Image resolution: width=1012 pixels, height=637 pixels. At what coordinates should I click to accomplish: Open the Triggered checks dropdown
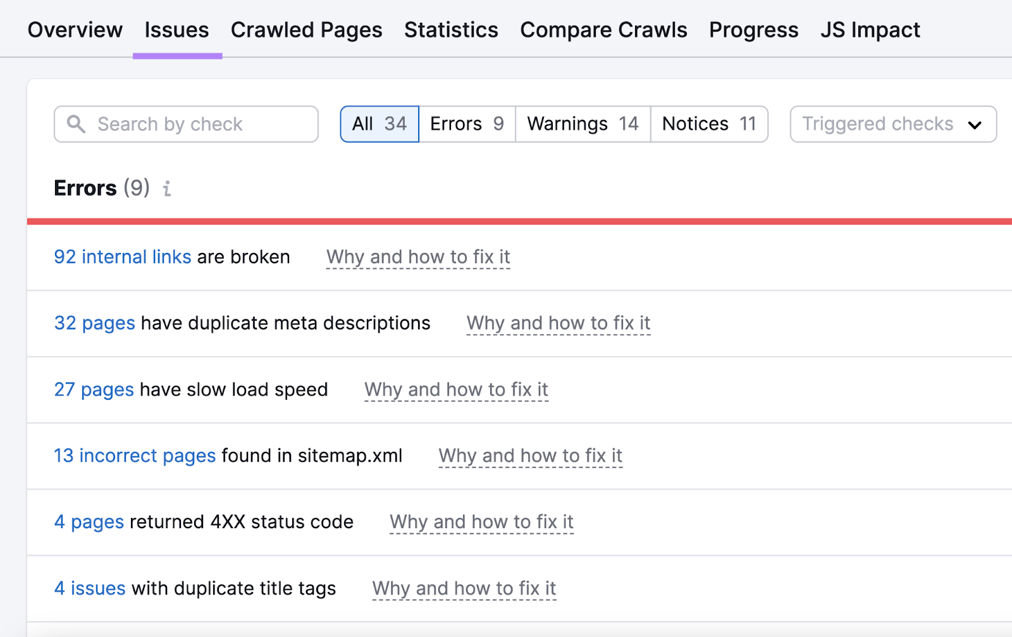coord(892,124)
